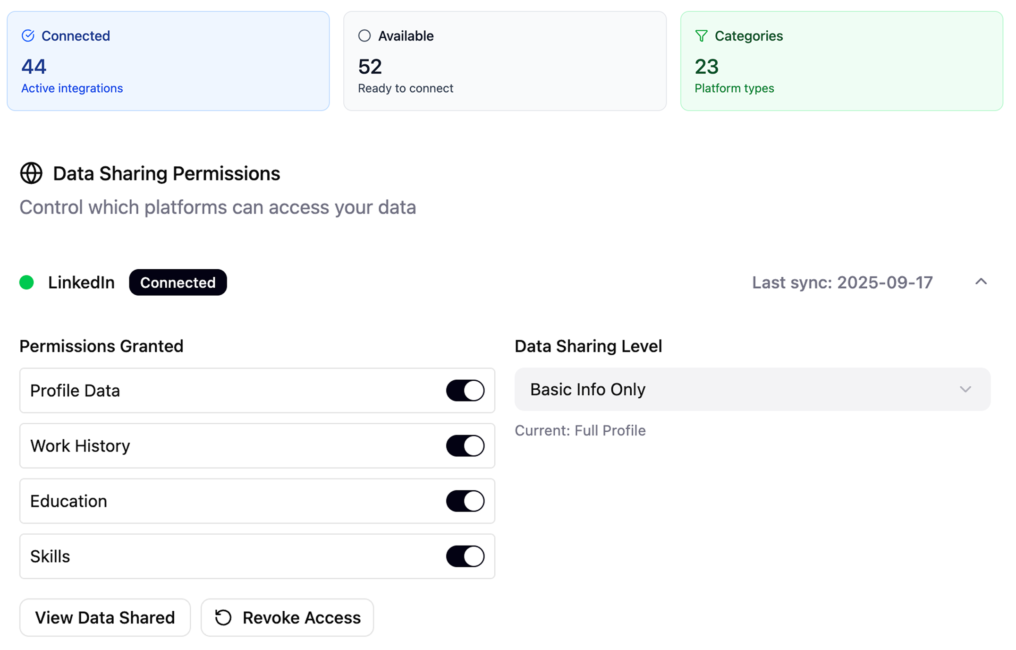The image size is (1016, 650).
Task: Click the Categories funnel filter icon
Action: [702, 36]
